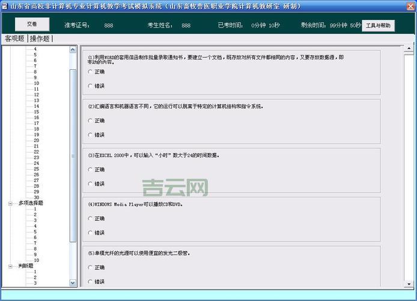
Task: Select item 29 in the question tree
Action: pos(36,192)
